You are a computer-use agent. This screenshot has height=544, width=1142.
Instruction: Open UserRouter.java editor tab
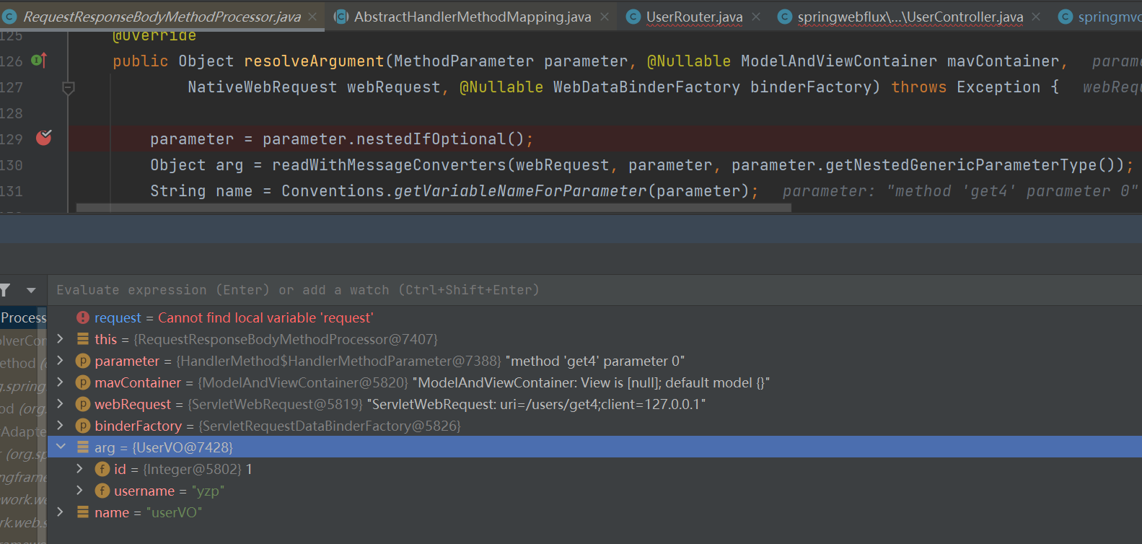click(694, 17)
